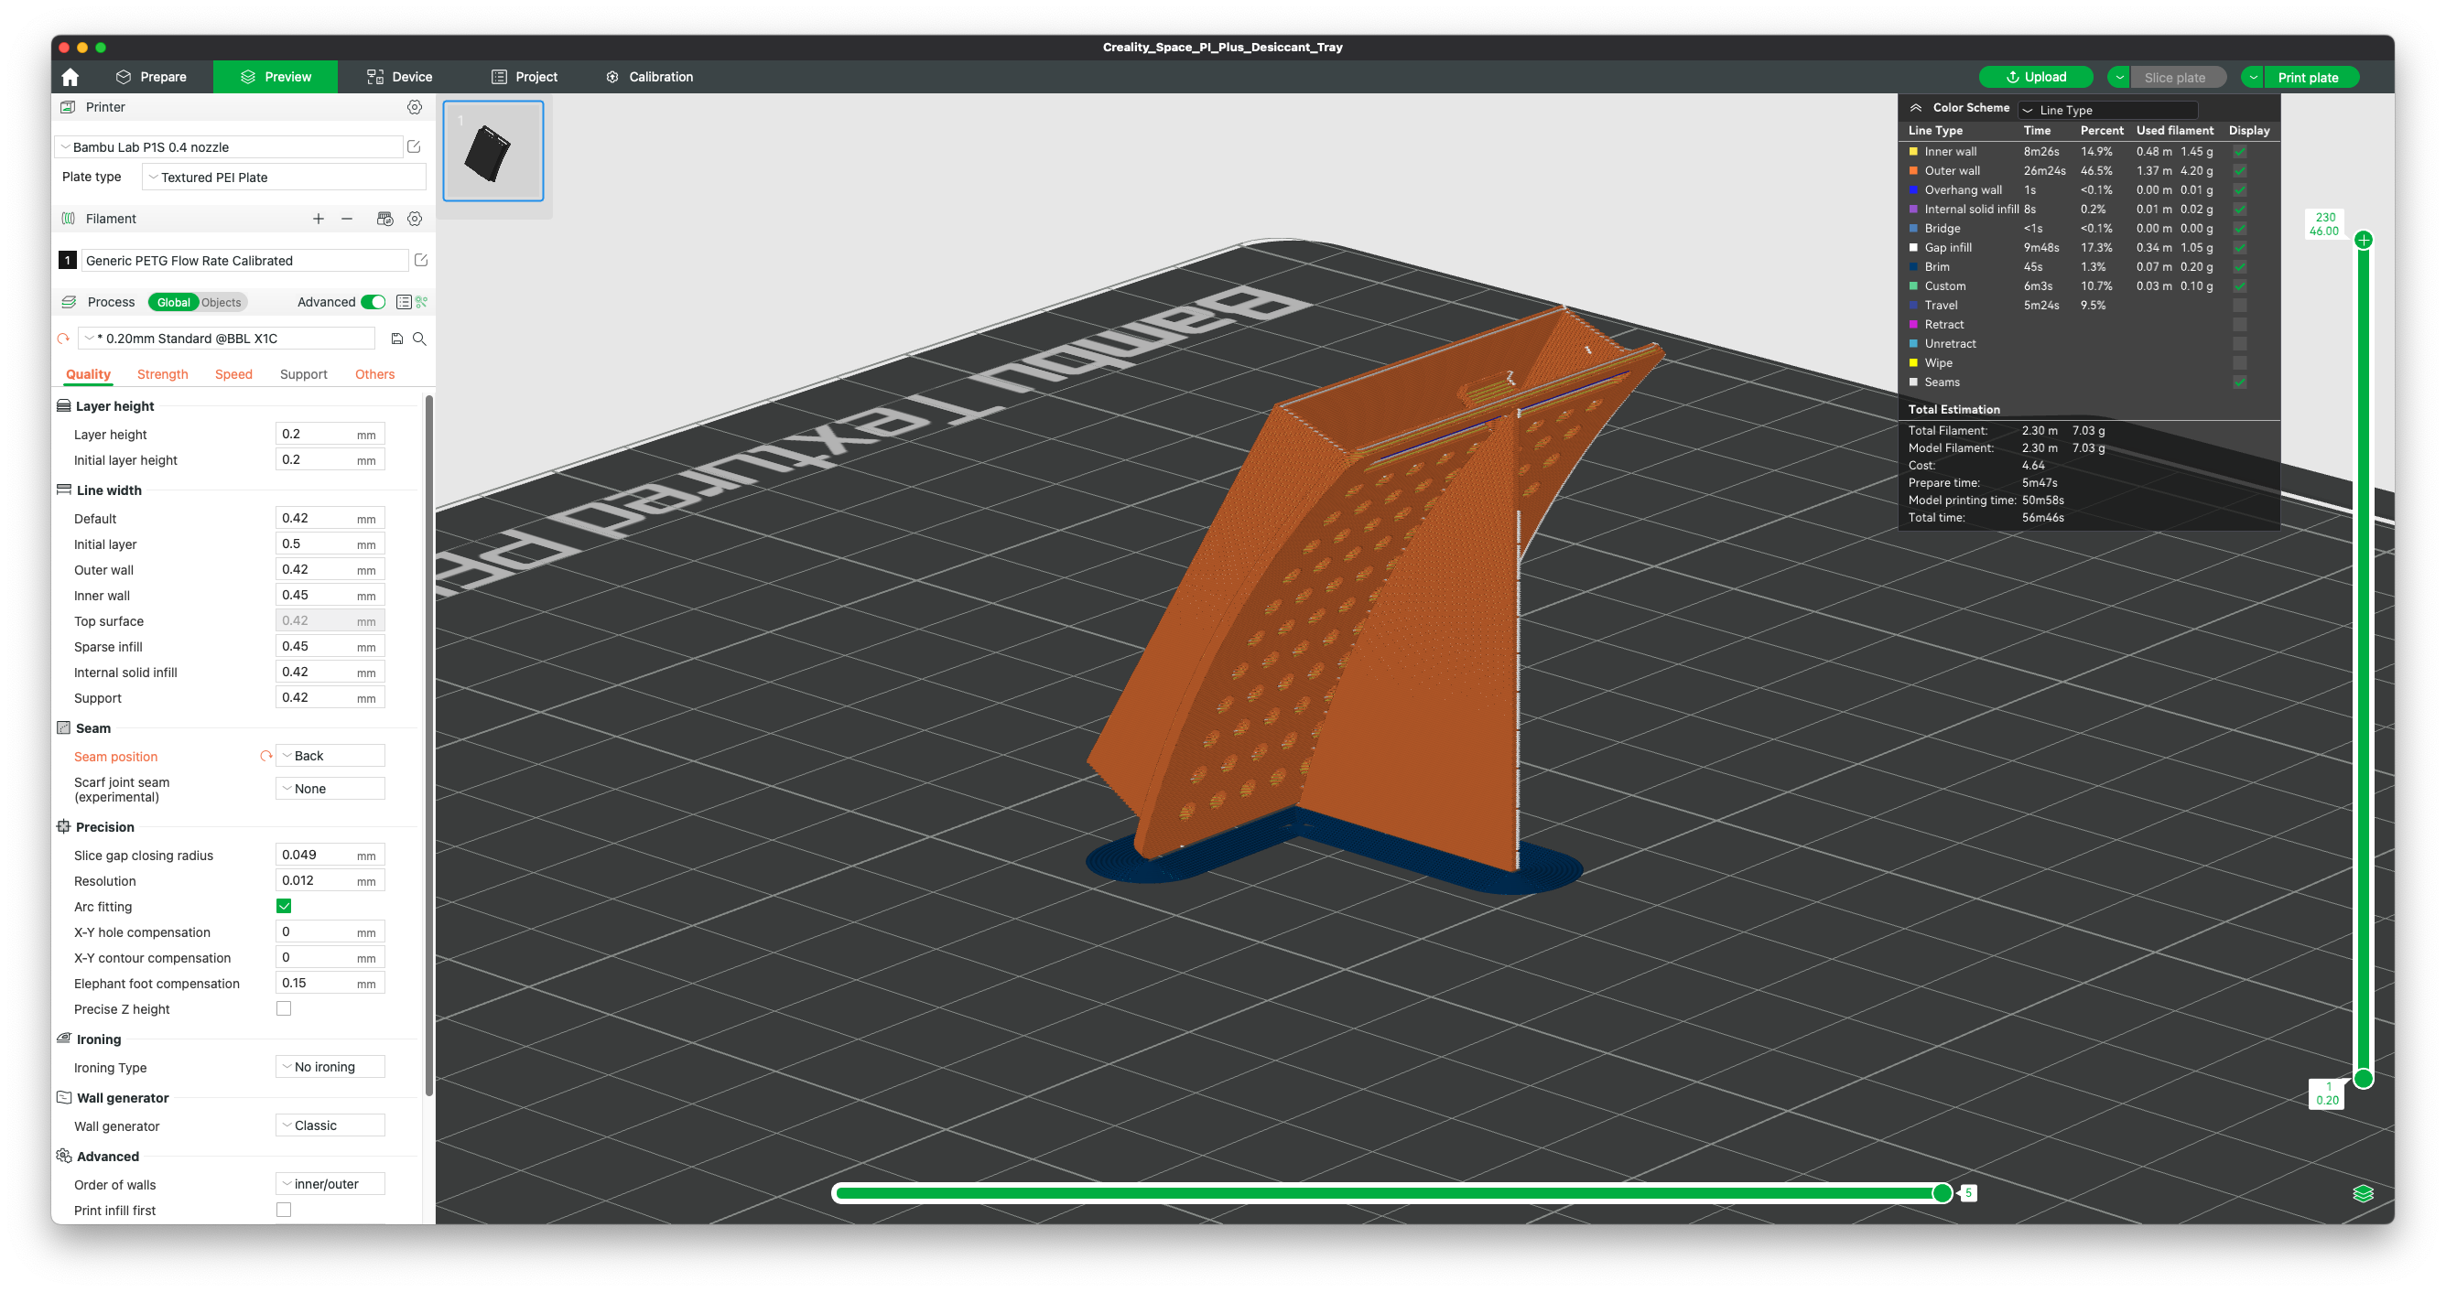Click layers icon at bottom right
The width and height of the screenshot is (2446, 1292).
2363,1193
